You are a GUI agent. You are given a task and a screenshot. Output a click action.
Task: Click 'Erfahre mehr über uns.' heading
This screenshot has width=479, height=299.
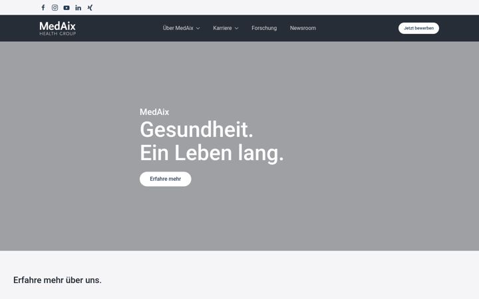click(x=57, y=280)
